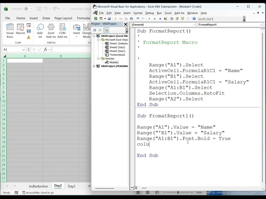Open Project Explorer icon in VBA toolbar
Screen dimensions: 266x199
(x=172, y=19)
